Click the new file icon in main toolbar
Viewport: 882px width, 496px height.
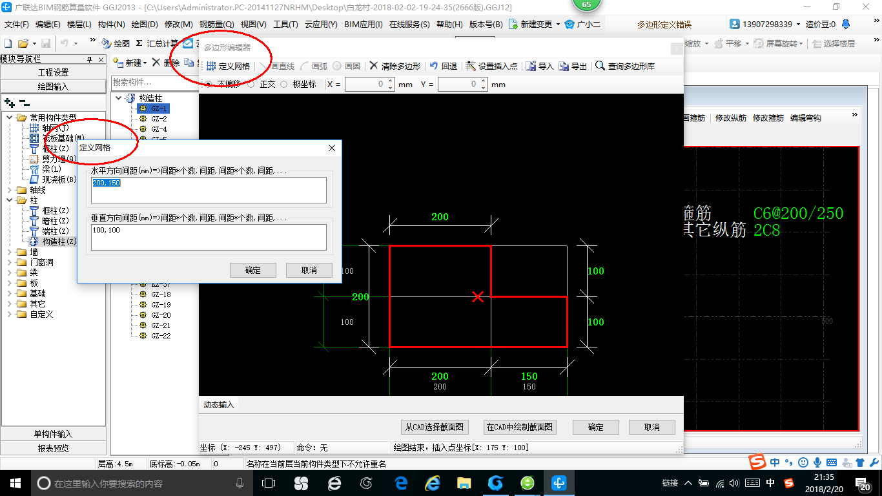point(8,43)
